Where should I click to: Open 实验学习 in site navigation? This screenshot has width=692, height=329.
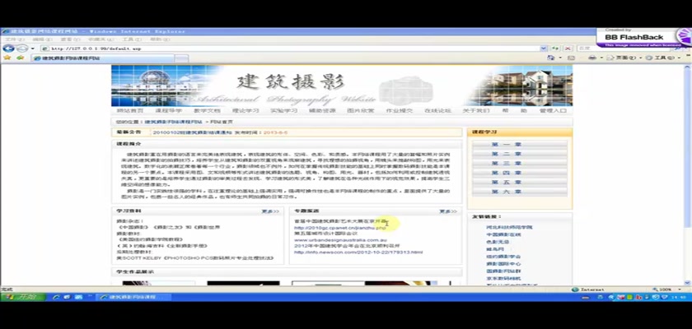point(283,110)
